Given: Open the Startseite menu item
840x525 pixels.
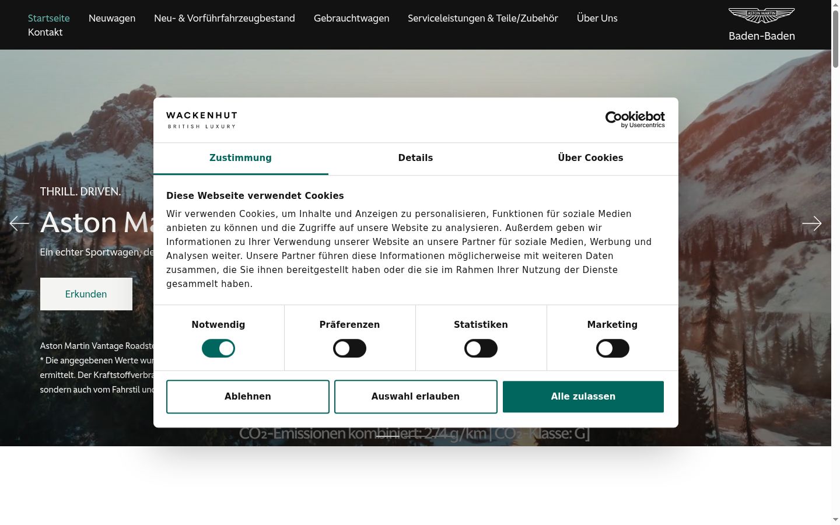Looking at the screenshot, I should pyautogui.click(x=49, y=18).
